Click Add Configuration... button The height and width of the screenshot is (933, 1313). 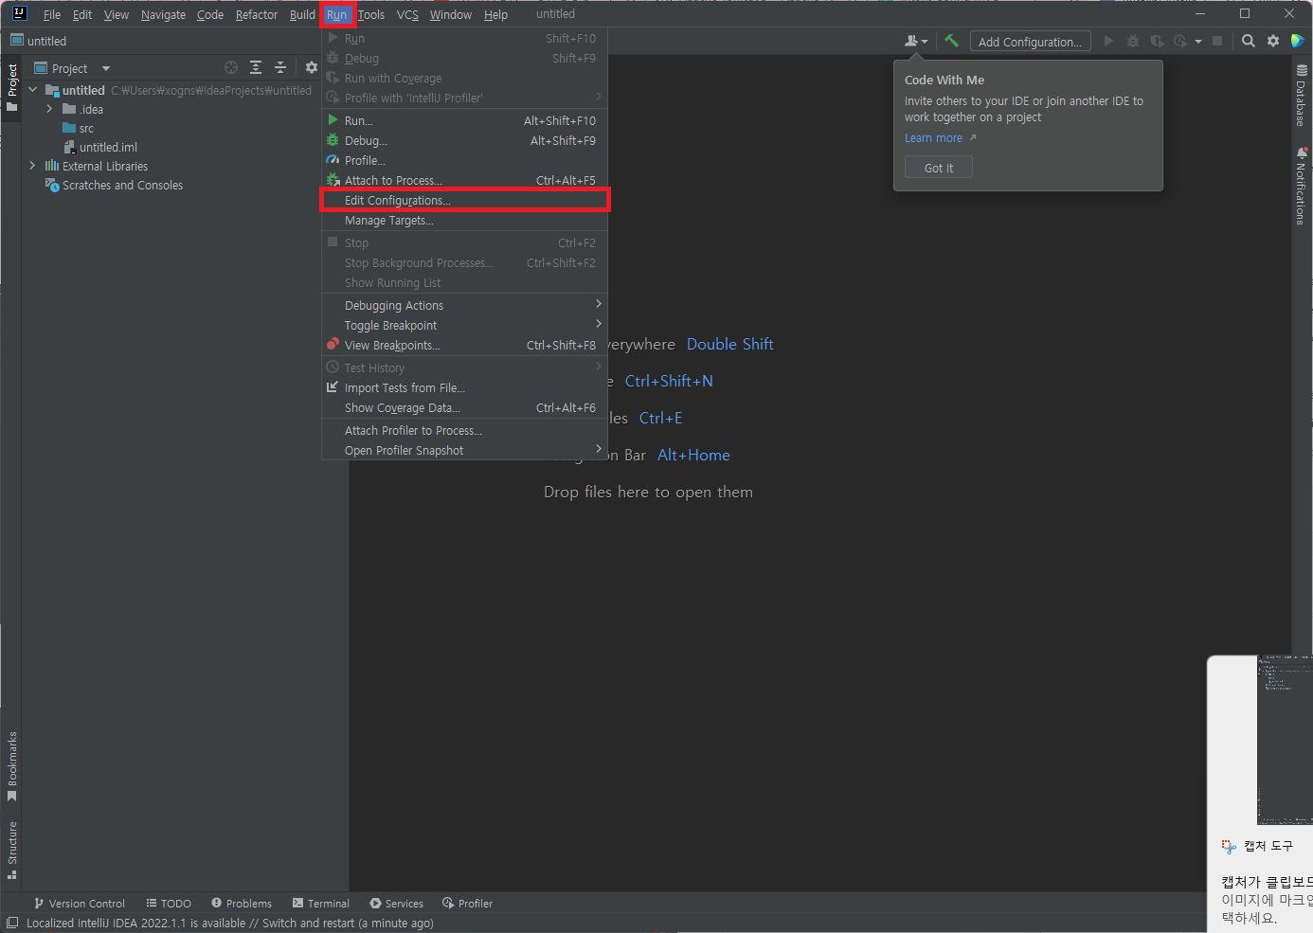point(1030,42)
